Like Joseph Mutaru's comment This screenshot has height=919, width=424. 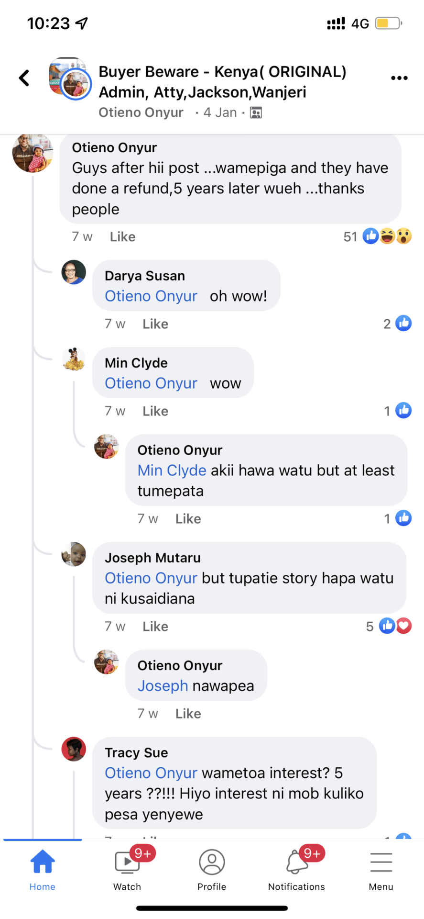click(155, 627)
